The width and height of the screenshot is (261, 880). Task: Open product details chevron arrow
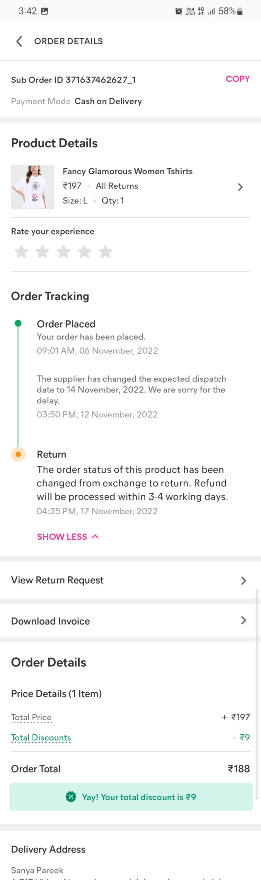240,187
